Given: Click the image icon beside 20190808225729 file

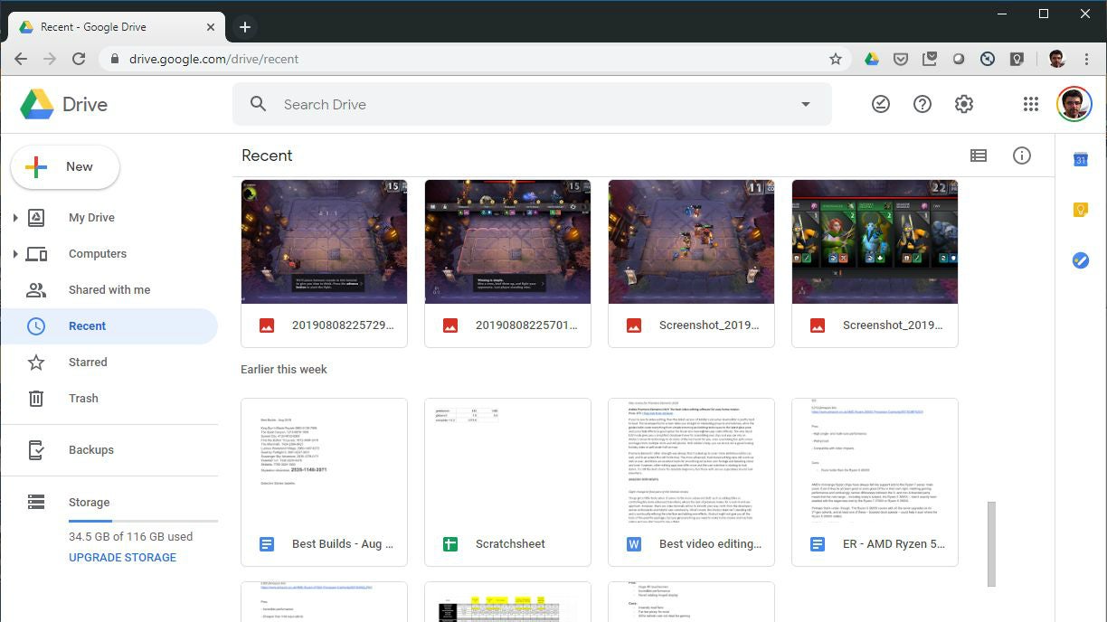Looking at the screenshot, I should [267, 325].
